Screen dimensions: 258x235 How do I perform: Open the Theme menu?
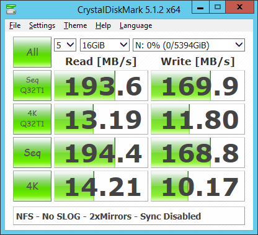coord(75,25)
